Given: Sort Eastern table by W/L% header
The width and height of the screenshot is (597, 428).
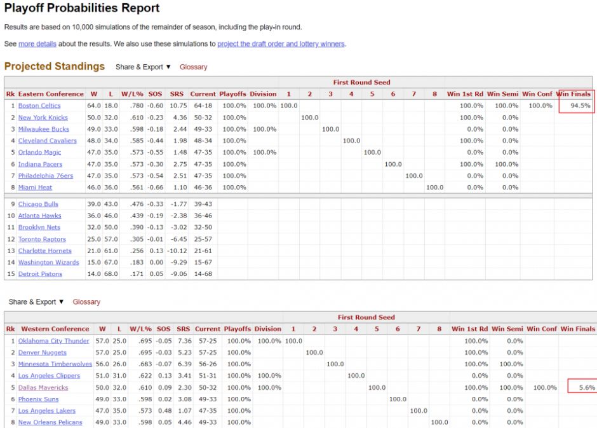Looking at the screenshot, I should (x=132, y=94).
